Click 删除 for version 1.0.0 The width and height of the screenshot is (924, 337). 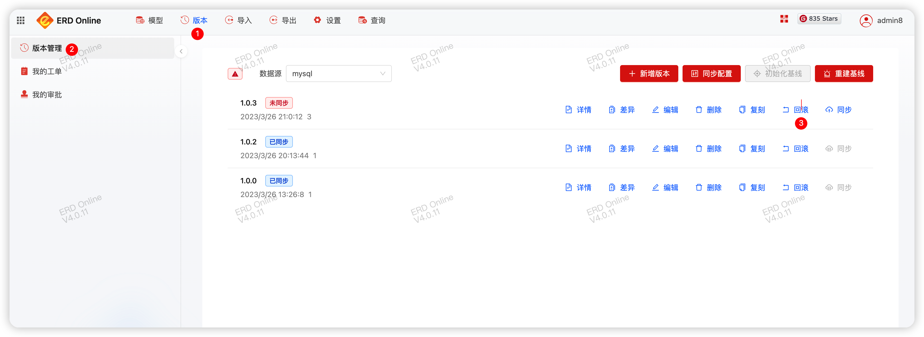pyautogui.click(x=708, y=188)
